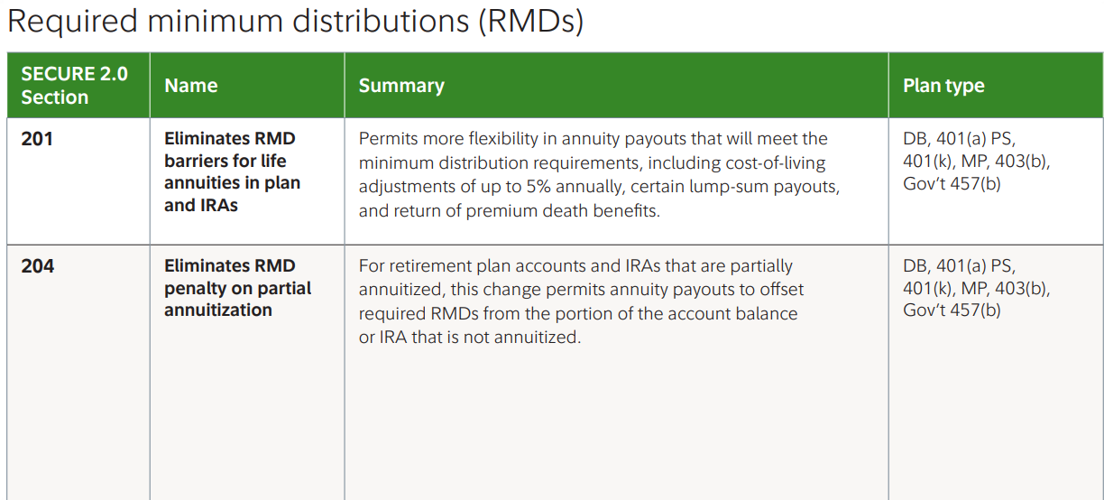Select the 'SECURE 2.0 Section' column header
Viewport: 1104px width, 500px height.
coord(75,86)
